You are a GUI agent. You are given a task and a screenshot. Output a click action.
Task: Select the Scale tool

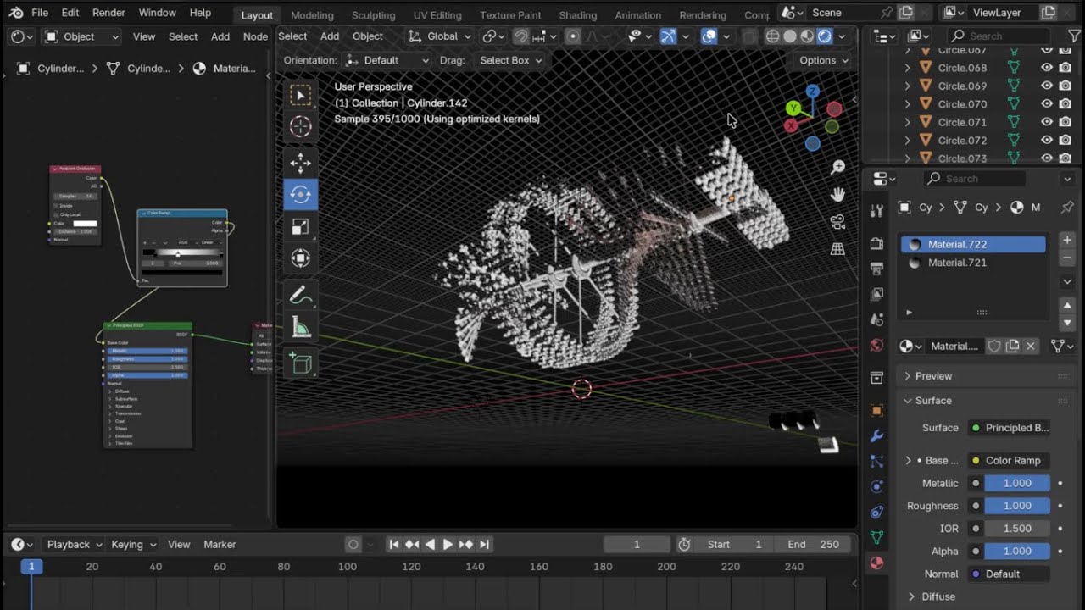click(301, 227)
